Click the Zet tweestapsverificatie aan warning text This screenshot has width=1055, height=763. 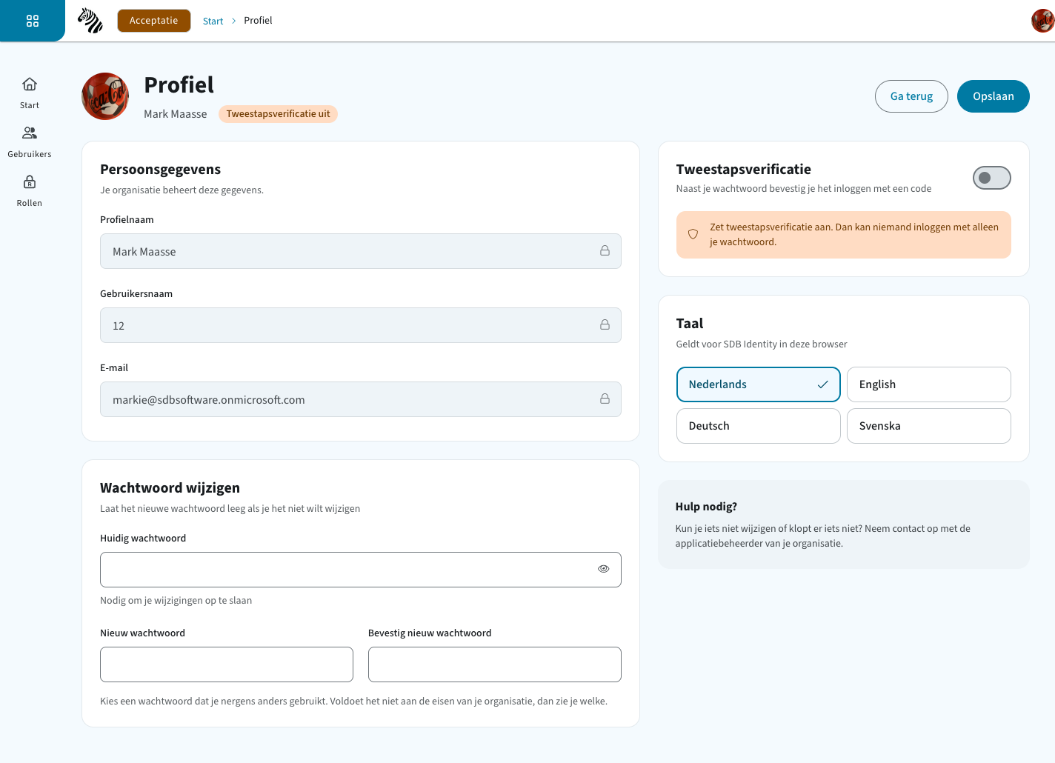point(854,234)
